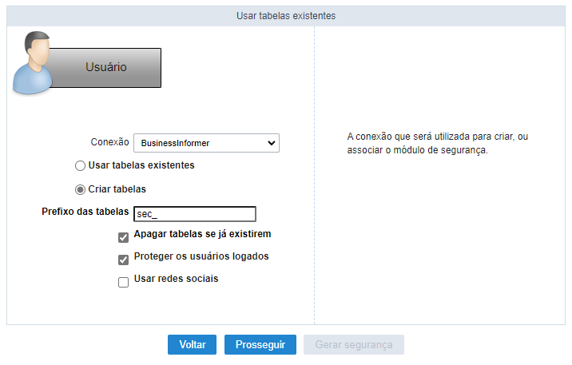Click the 'Conexão' field label
Image resolution: width=572 pixels, height=365 pixels.
109,142
